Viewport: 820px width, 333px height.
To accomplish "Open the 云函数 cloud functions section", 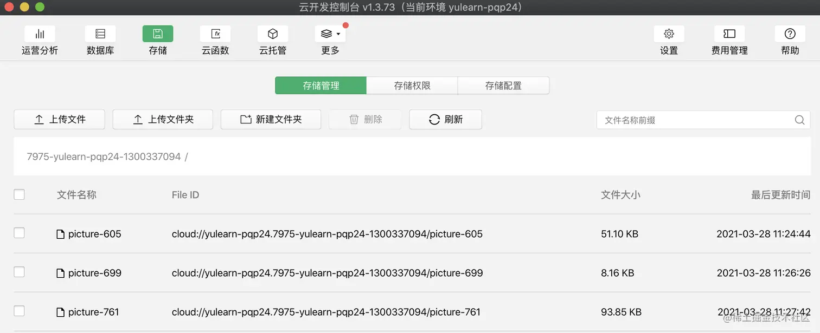I will [x=215, y=40].
